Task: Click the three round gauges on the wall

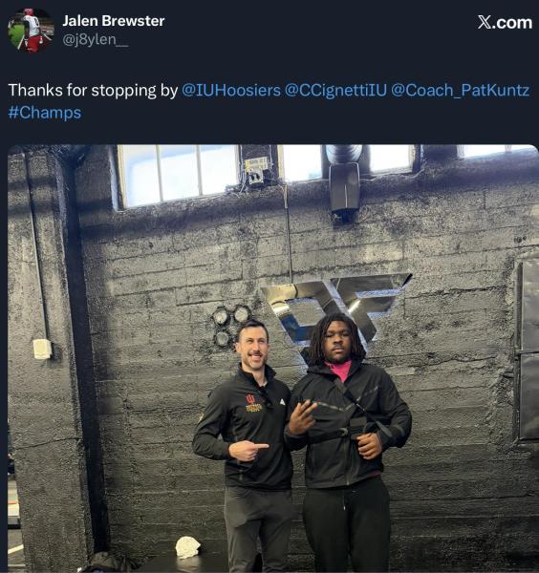Action: click(x=230, y=326)
